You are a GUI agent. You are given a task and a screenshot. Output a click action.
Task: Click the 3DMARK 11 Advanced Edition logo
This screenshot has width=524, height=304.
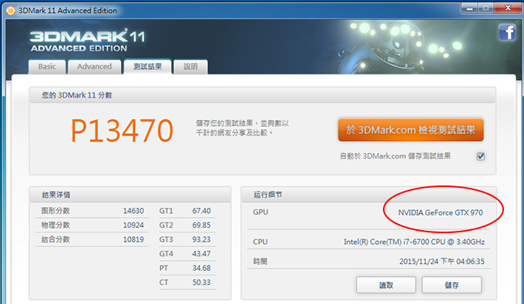point(88,40)
